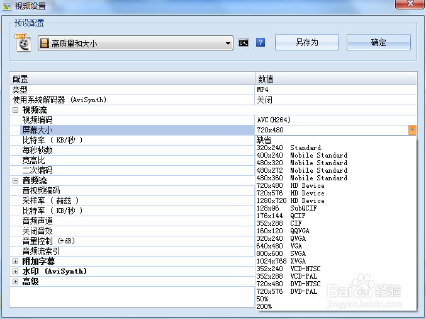Pick 1280x720 HD Device option

pos(335,200)
